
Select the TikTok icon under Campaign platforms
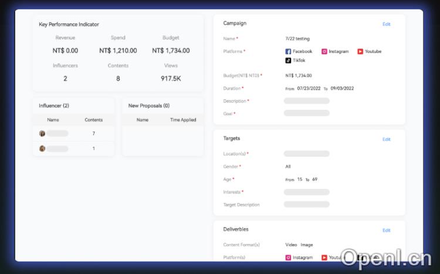[x=288, y=60]
